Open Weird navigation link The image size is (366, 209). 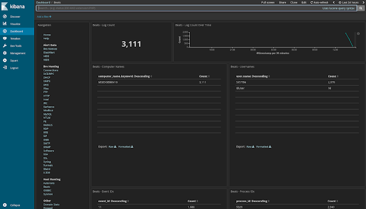coord(47,169)
